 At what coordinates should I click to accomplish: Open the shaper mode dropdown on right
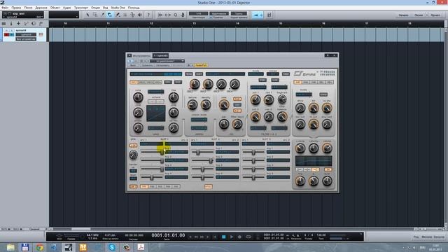point(304,94)
